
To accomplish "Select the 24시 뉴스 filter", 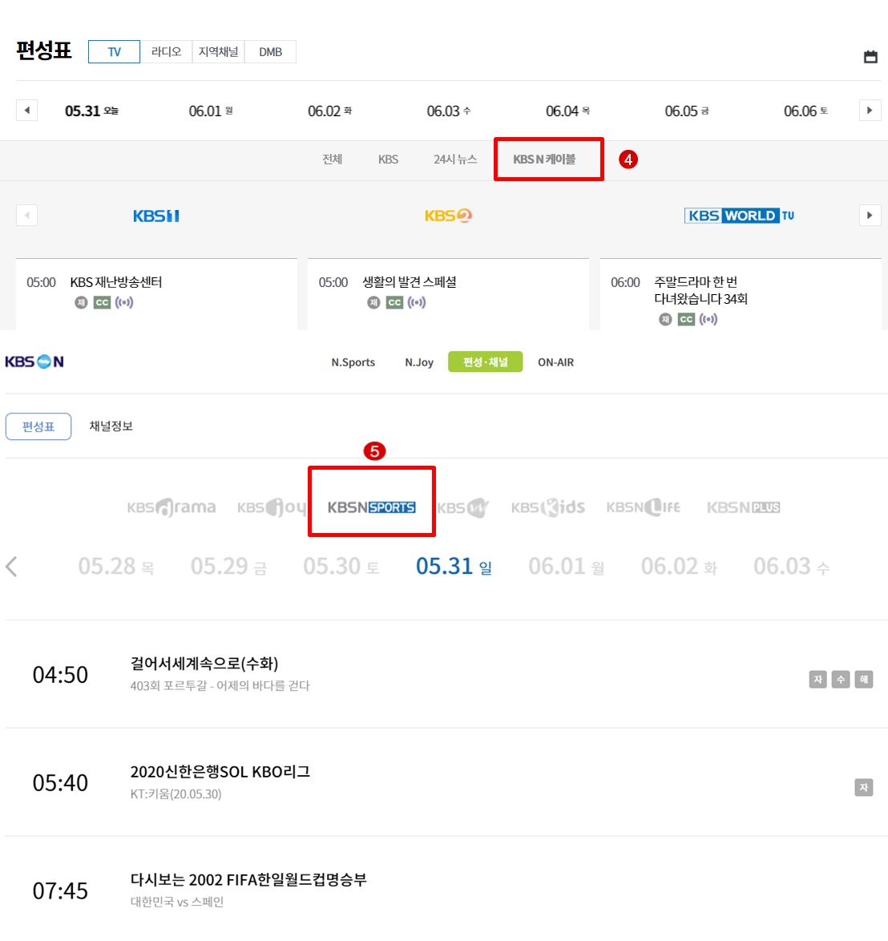I will coord(455,159).
